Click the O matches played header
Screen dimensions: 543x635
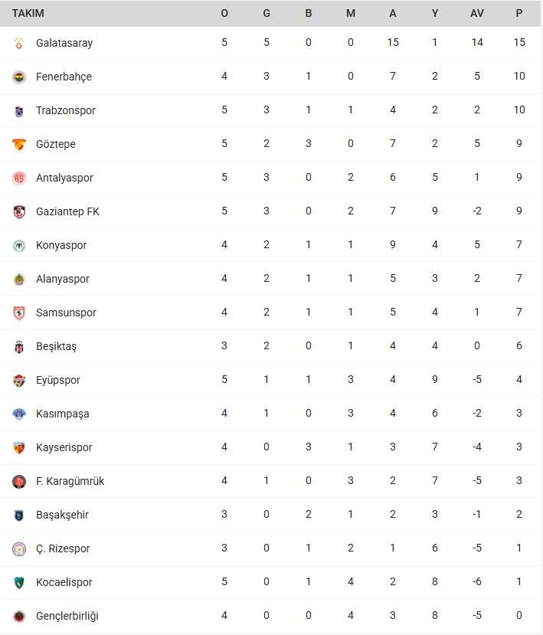pyautogui.click(x=224, y=13)
